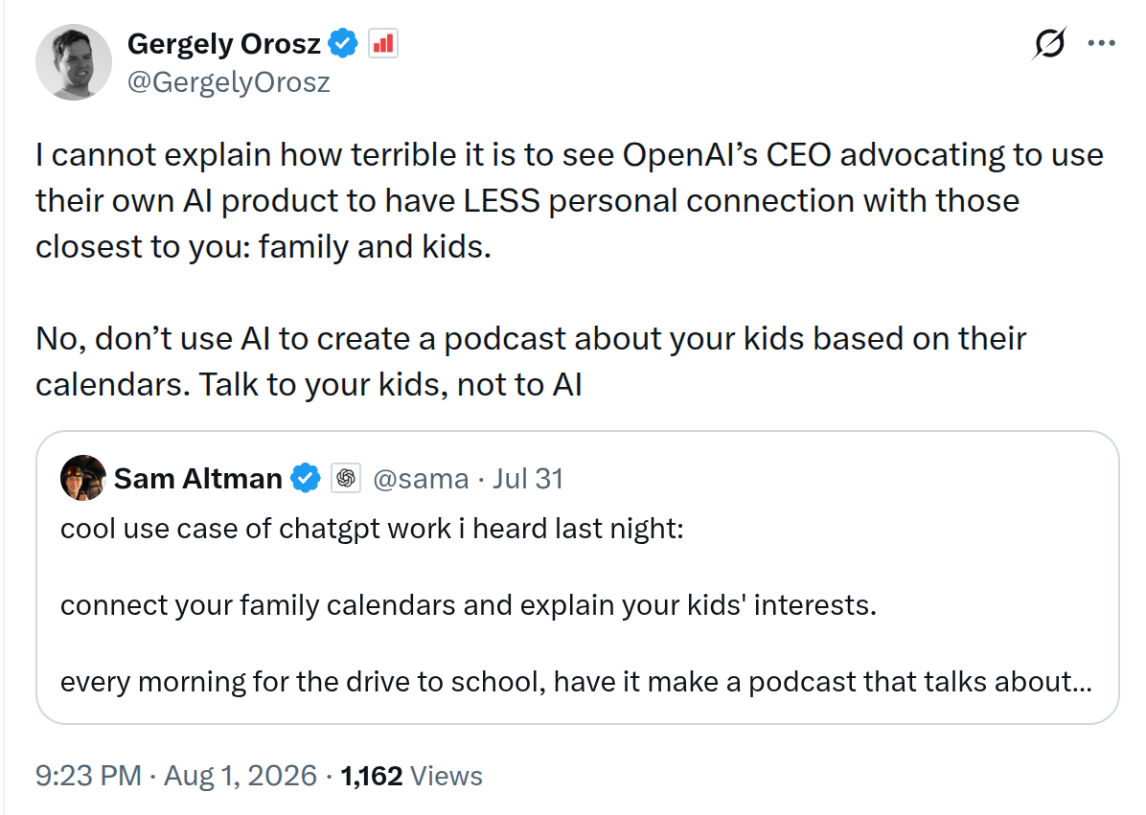1146x815 pixels.
Task: Click the Sam Altman name in quoted tweet
Action: (198, 479)
